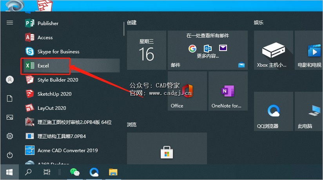Screen dimensions: 323x180
Task: Click the 娱乐 group heading
Action: pyautogui.click(x=259, y=22)
